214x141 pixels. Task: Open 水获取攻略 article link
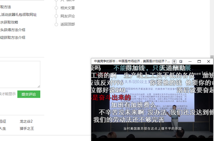[9, 22]
